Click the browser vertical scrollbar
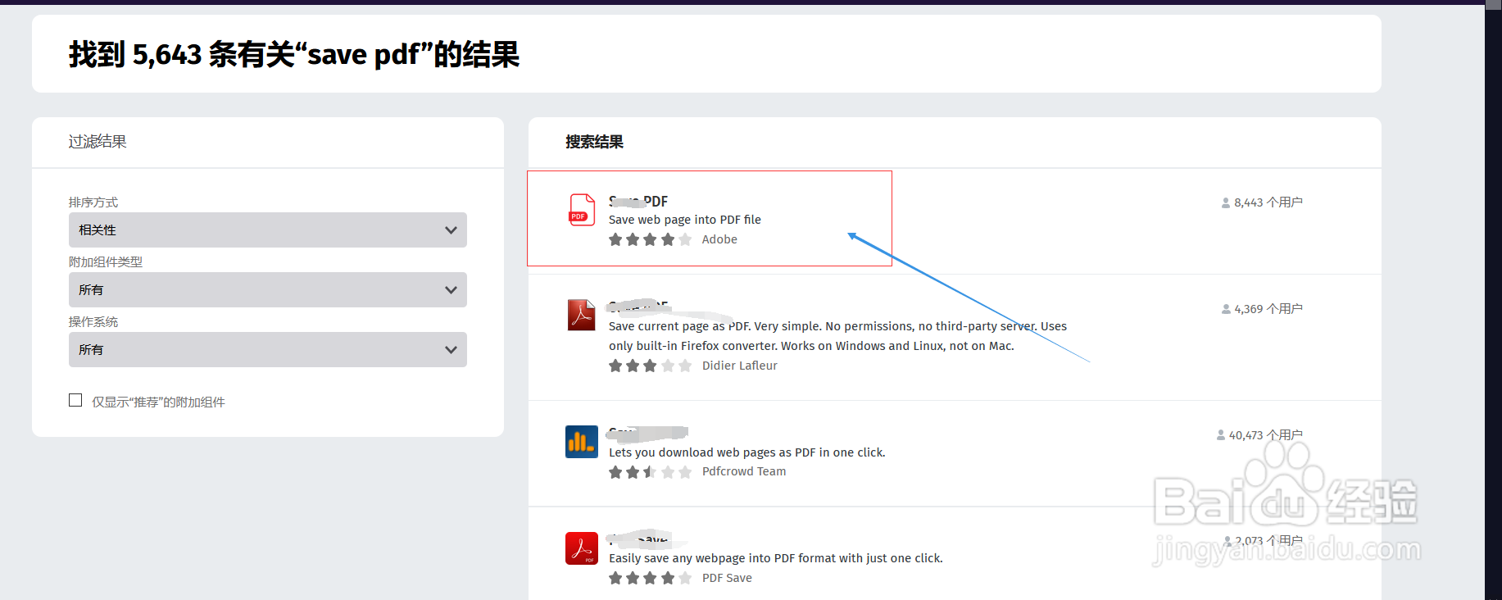 (1493, 300)
